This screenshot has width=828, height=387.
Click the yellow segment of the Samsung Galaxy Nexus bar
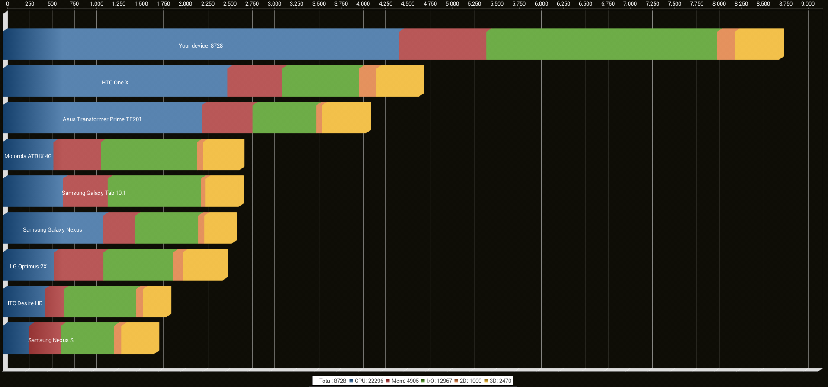pyautogui.click(x=220, y=228)
